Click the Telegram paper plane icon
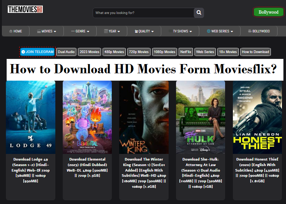Screen dimensions: 286x204 pyautogui.click(x=23, y=52)
